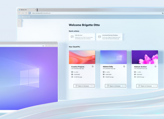This screenshot has width=164, height=119.
Task: Select the Windows 365 browser tab
Action: (x=27, y=10)
